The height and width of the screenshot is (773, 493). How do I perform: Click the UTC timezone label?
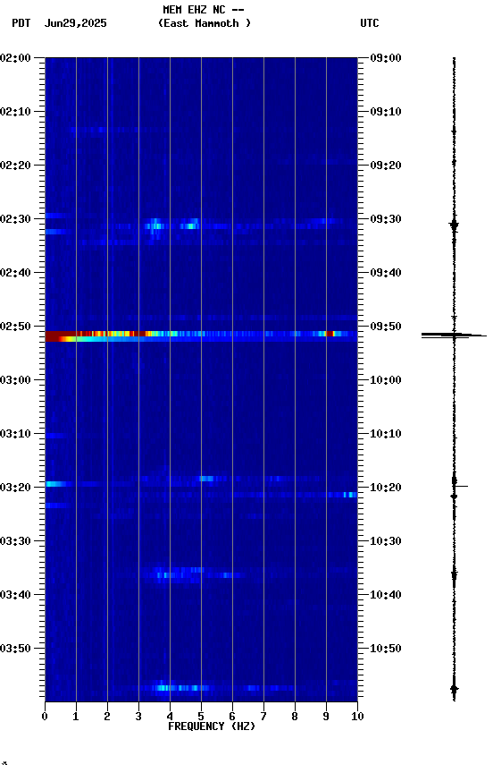(370, 23)
